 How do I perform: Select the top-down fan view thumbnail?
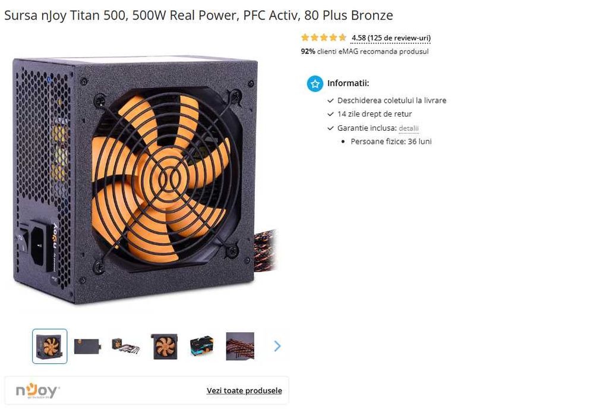click(x=165, y=346)
